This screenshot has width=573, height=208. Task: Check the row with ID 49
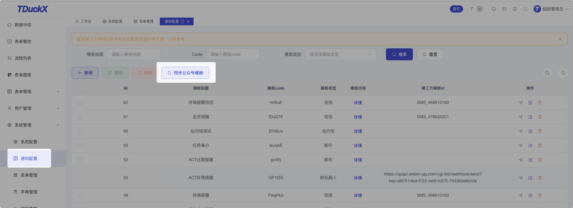point(80,195)
